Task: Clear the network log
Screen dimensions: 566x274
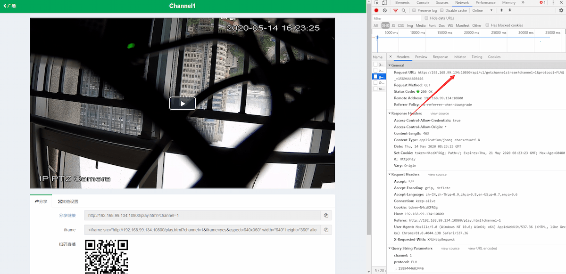Action: point(385,10)
